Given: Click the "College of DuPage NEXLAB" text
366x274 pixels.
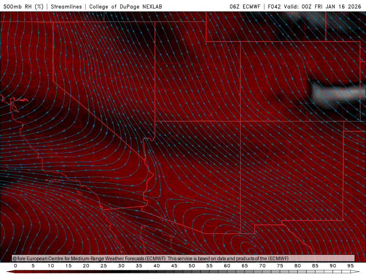Looking at the screenshot, I should coord(125,6).
